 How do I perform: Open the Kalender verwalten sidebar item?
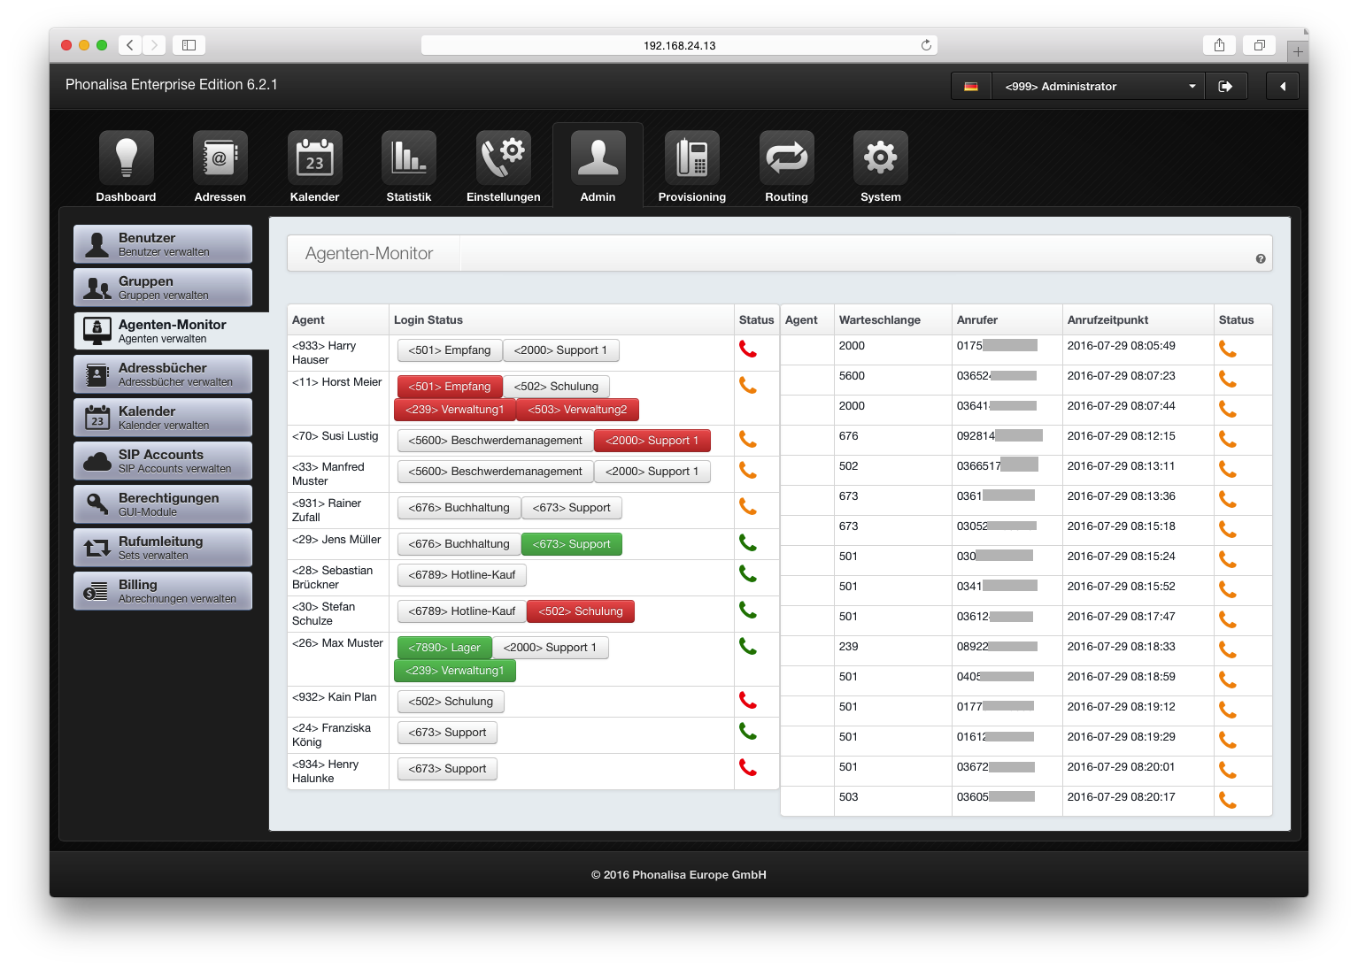point(163,418)
